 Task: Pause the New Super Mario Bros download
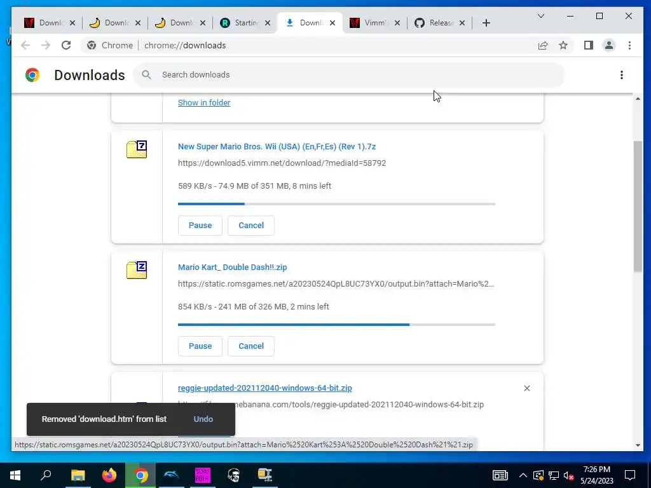200,226
